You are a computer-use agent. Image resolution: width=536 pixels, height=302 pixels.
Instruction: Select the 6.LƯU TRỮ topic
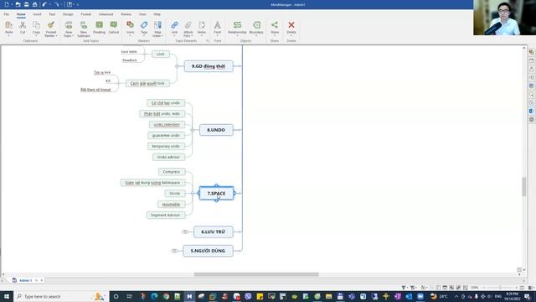(213, 232)
